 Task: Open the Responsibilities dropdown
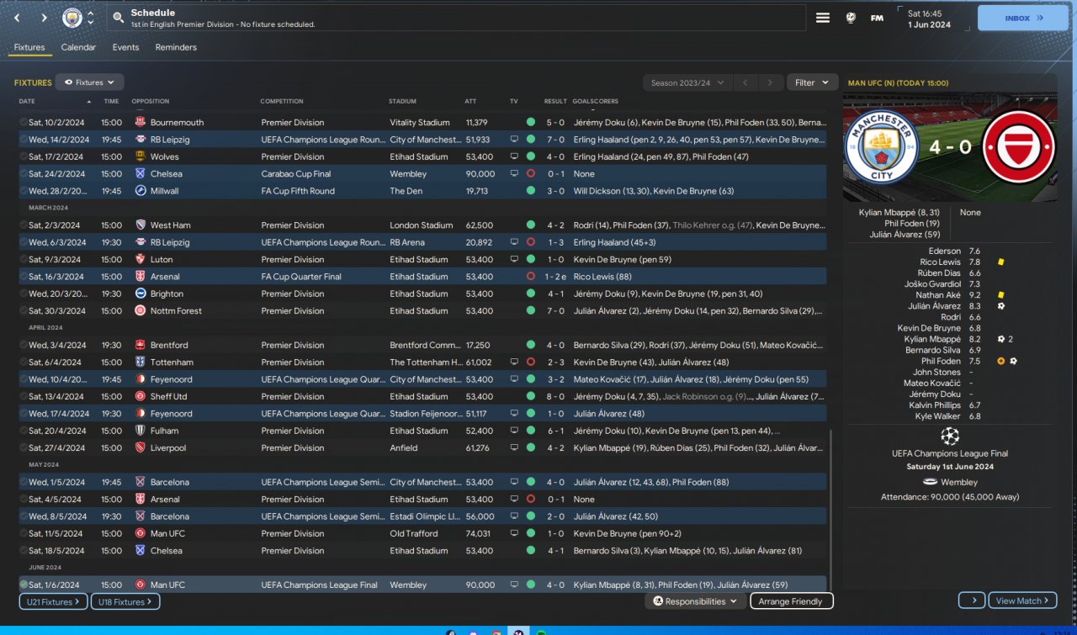pos(695,601)
